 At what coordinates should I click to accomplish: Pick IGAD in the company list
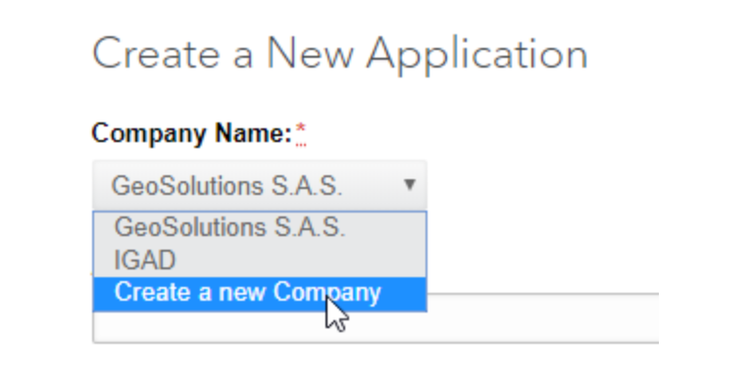[x=145, y=261]
